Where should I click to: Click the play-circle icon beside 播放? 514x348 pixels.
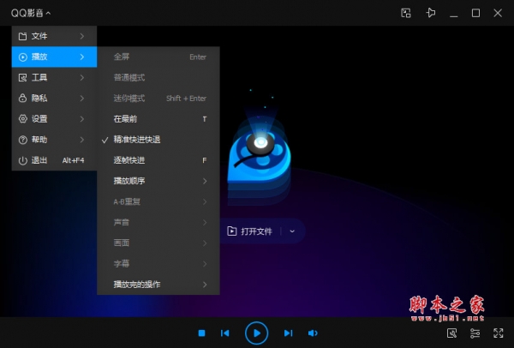coord(22,57)
